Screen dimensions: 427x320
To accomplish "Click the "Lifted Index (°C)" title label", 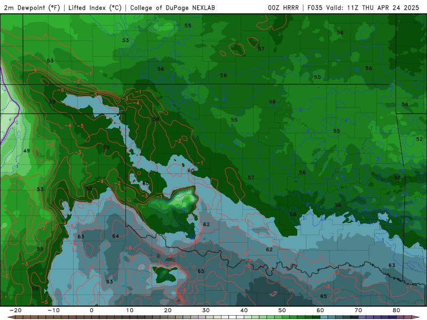I will coord(95,7).
